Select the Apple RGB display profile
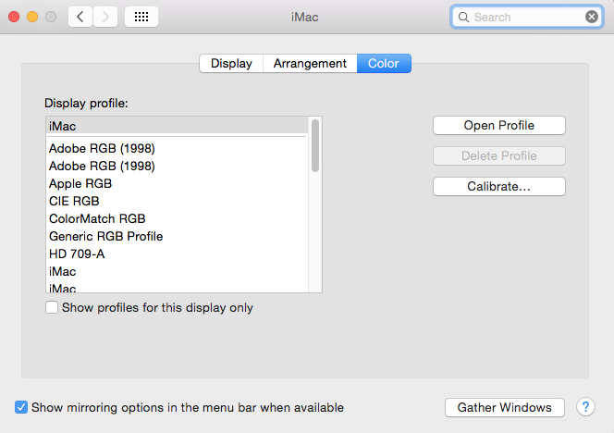Screen dimensions: 614x433 pyautogui.click(x=80, y=183)
